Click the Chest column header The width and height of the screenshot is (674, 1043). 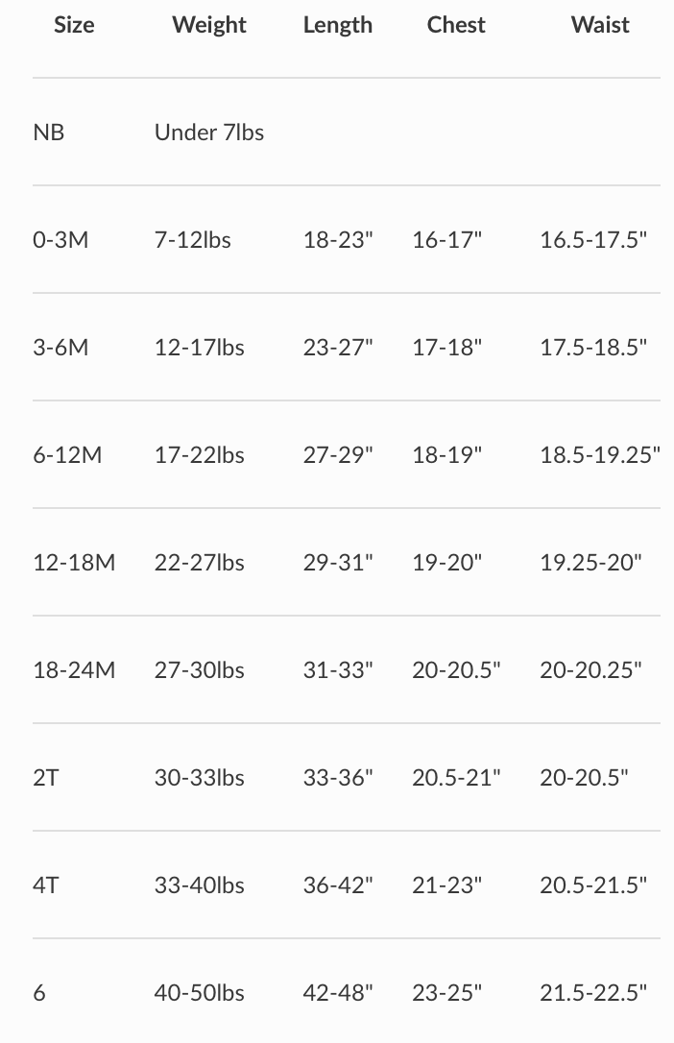[x=456, y=25]
